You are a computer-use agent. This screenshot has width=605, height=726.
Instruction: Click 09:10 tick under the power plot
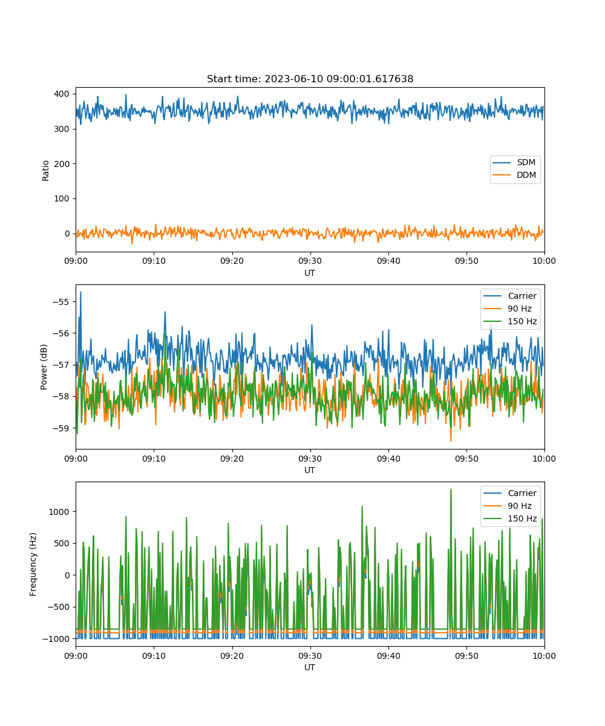[x=154, y=458]
